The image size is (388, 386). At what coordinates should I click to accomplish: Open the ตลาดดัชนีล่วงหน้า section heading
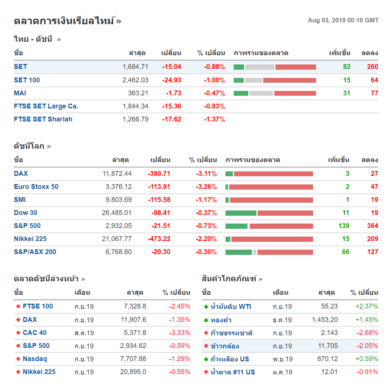[46, 279]
